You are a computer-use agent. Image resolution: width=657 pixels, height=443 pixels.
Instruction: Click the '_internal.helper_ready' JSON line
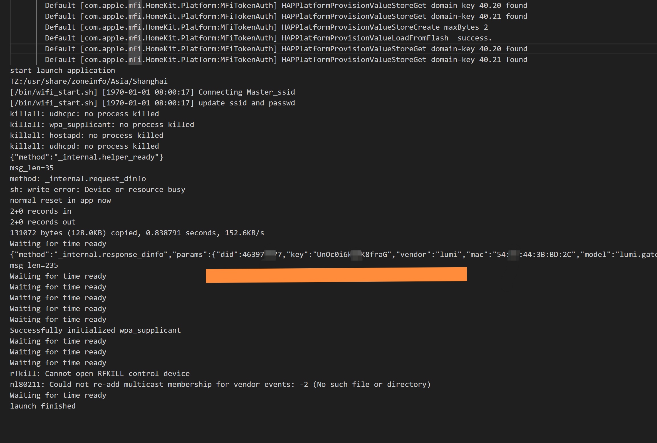[87, 157]
